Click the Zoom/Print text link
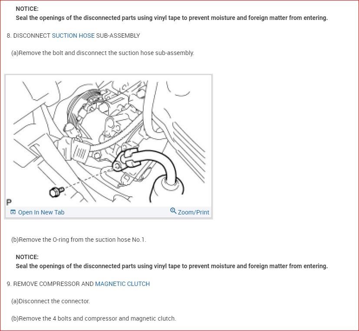Screen dimensions: 359x331 [194, 212]
